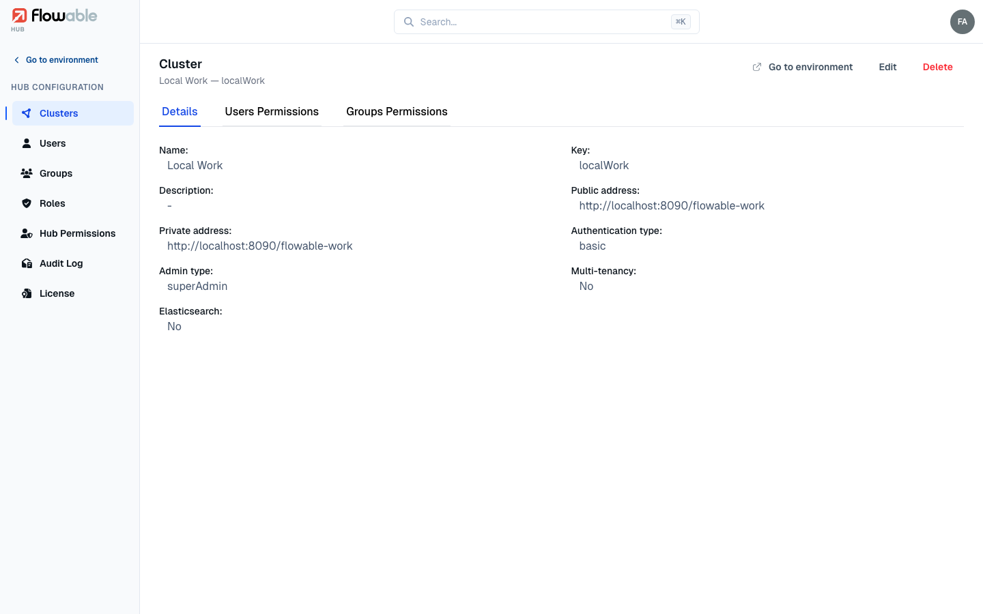Click the Public address URL value

click(672, 206)
